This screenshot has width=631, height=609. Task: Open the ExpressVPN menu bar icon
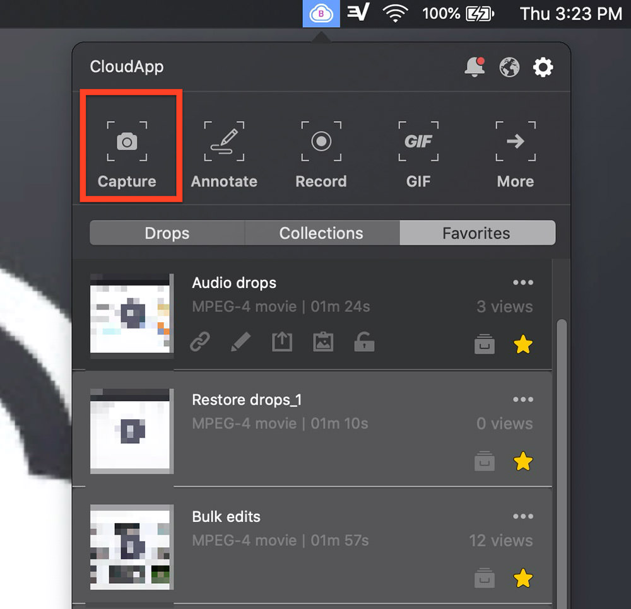[358, 13]
